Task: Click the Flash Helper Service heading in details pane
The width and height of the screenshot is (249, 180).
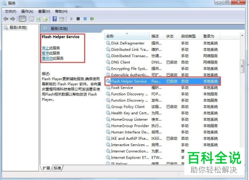Action: 61,37
